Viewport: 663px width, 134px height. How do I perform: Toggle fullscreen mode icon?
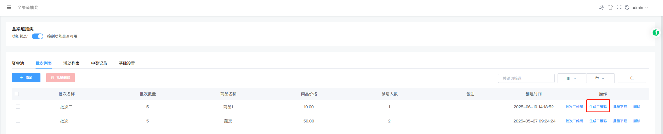(619, 7)
